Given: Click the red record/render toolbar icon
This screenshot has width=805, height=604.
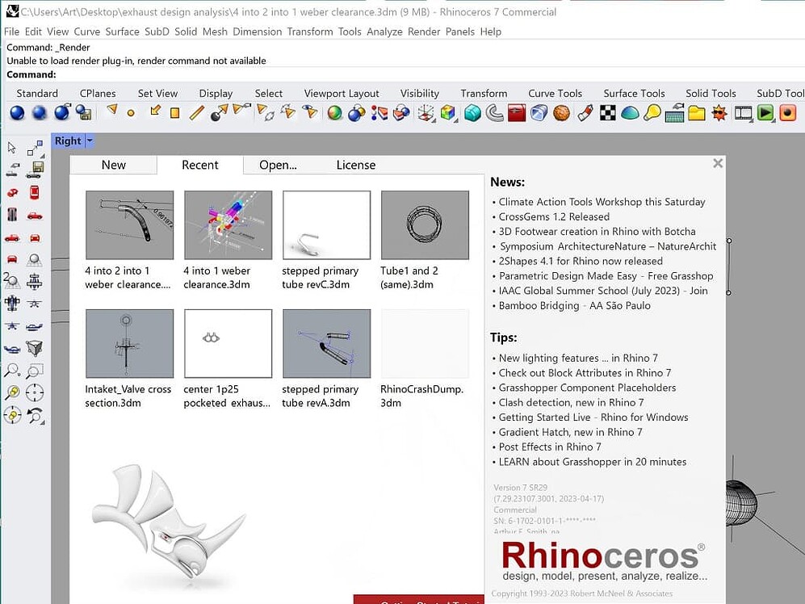Looking at the screenshot, I should coord(788,114).
